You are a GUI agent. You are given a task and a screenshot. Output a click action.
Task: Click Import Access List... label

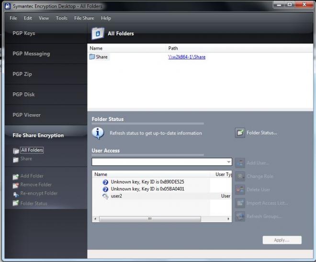[x=268, y=203]
